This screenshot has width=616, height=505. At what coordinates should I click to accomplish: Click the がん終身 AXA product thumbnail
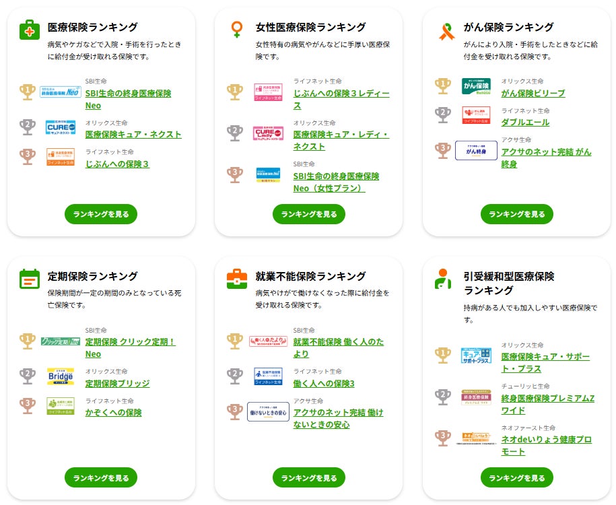(476, 150)
